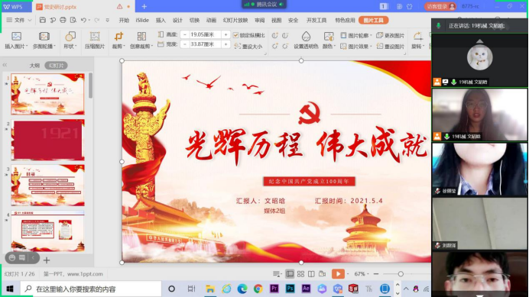This screenshot has height=297, width=529.
Task: Expand the Picture Outline (图片轮廓) dropdown
Action: click(356, 35)
